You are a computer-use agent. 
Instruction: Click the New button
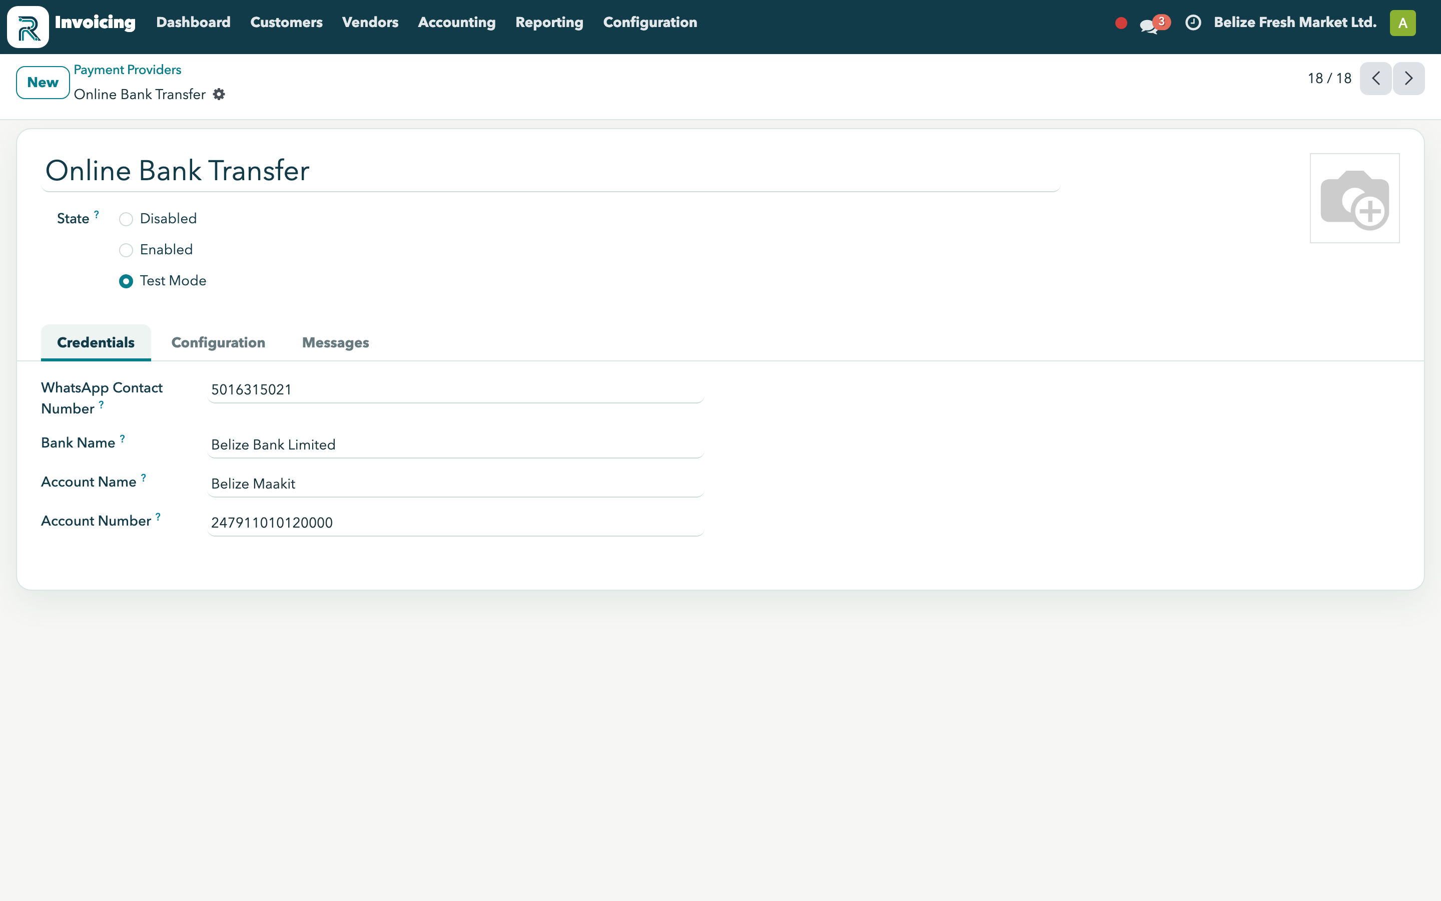43,82
